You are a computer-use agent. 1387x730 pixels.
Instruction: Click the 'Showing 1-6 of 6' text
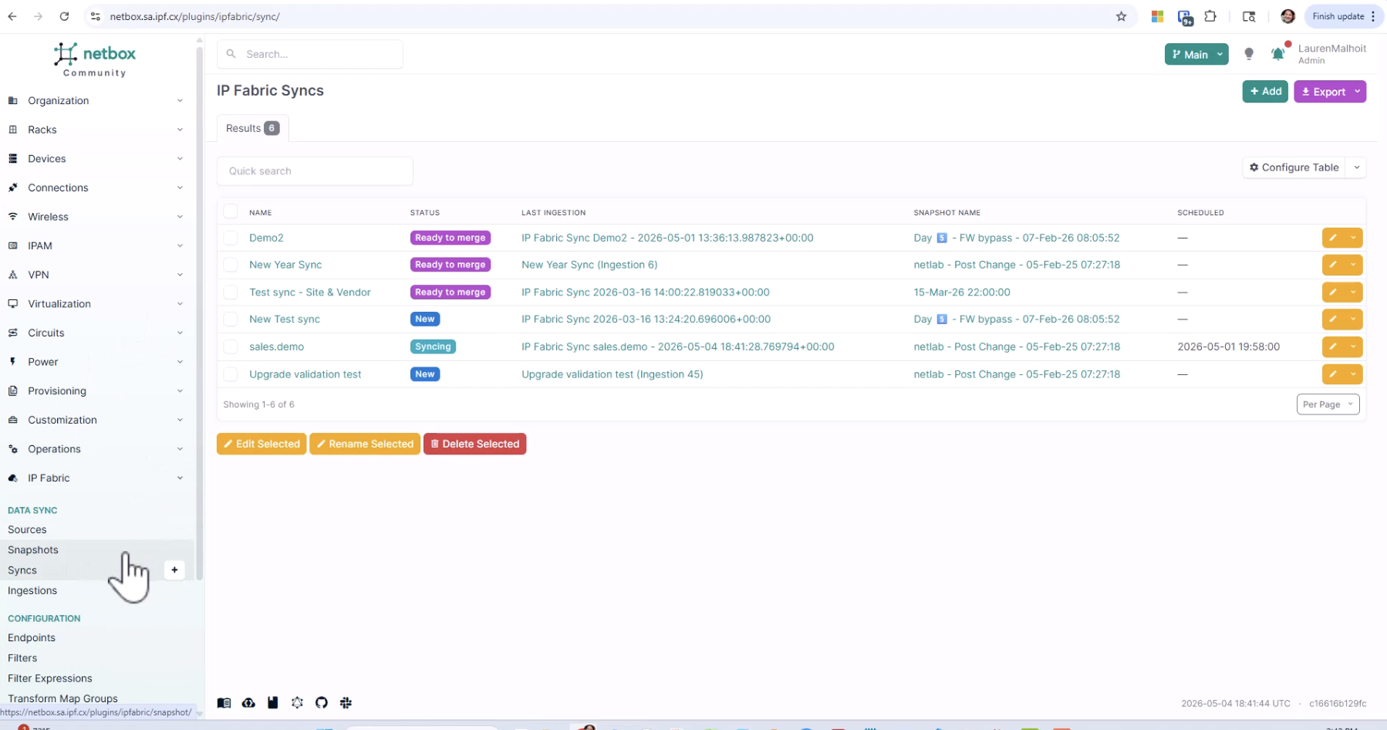click(x=258, y=404)
